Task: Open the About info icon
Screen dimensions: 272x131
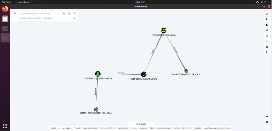Action: [x=267, y=52]
